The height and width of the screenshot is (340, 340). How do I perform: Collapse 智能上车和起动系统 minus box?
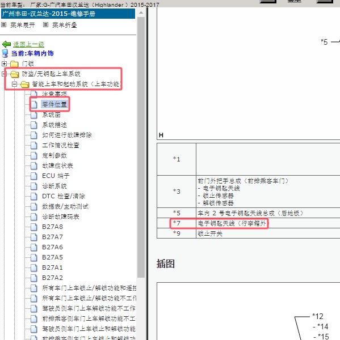pos(14,84)
